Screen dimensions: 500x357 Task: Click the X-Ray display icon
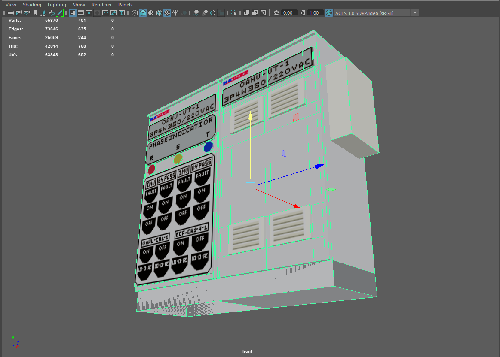click(247, 13)
